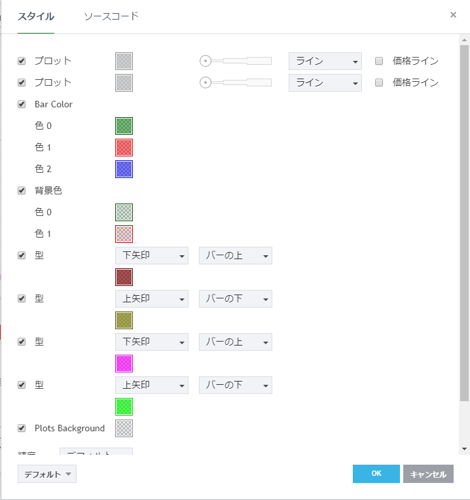Pick the bright green shape color swatch

point(124,406)
